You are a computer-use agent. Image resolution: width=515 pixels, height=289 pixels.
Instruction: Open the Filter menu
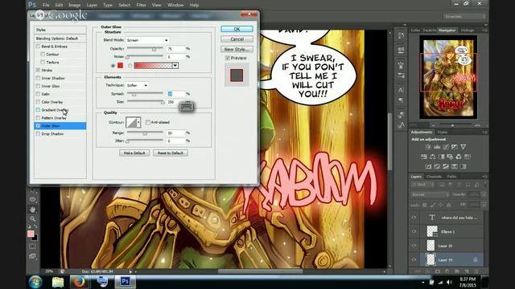pyautogui.click(x=141, y=5)
